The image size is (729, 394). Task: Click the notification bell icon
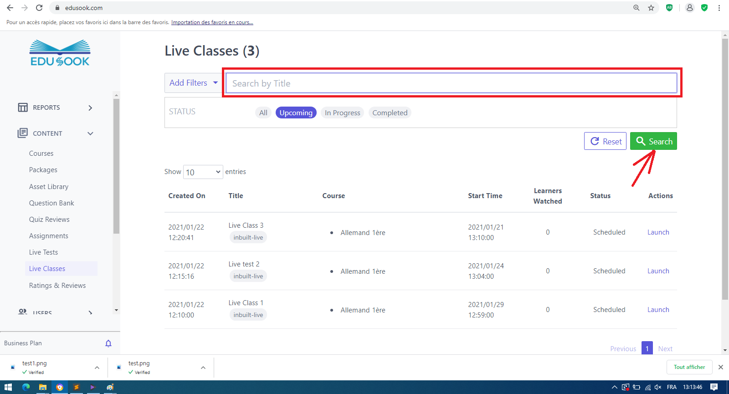(108, 343)
